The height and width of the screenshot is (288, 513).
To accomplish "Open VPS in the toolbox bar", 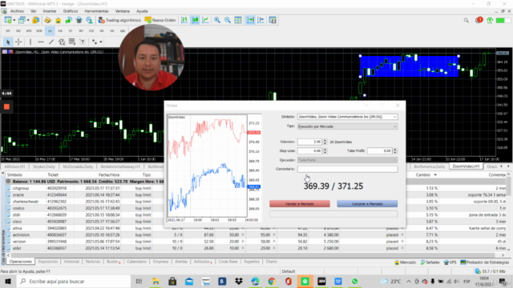I will click(450, 262).
